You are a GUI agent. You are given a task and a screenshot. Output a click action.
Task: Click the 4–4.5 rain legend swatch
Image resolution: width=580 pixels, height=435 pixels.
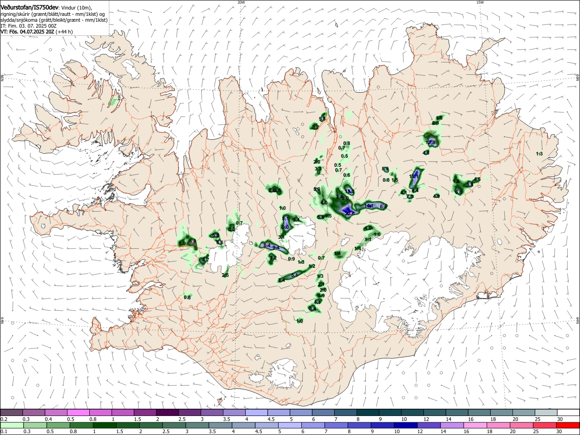(243, 425)
